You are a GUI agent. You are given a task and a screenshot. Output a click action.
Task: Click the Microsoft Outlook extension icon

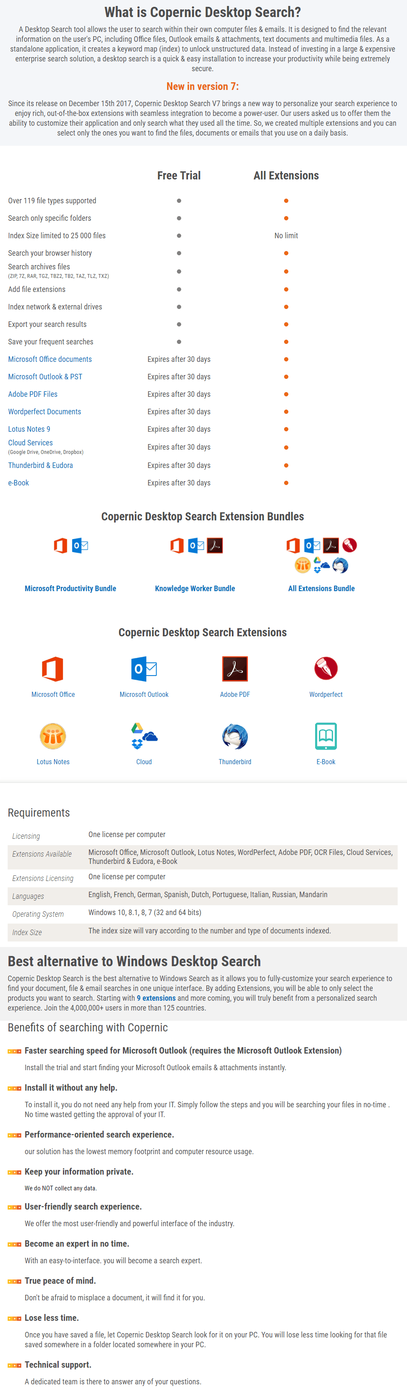(x=144, y=669)
